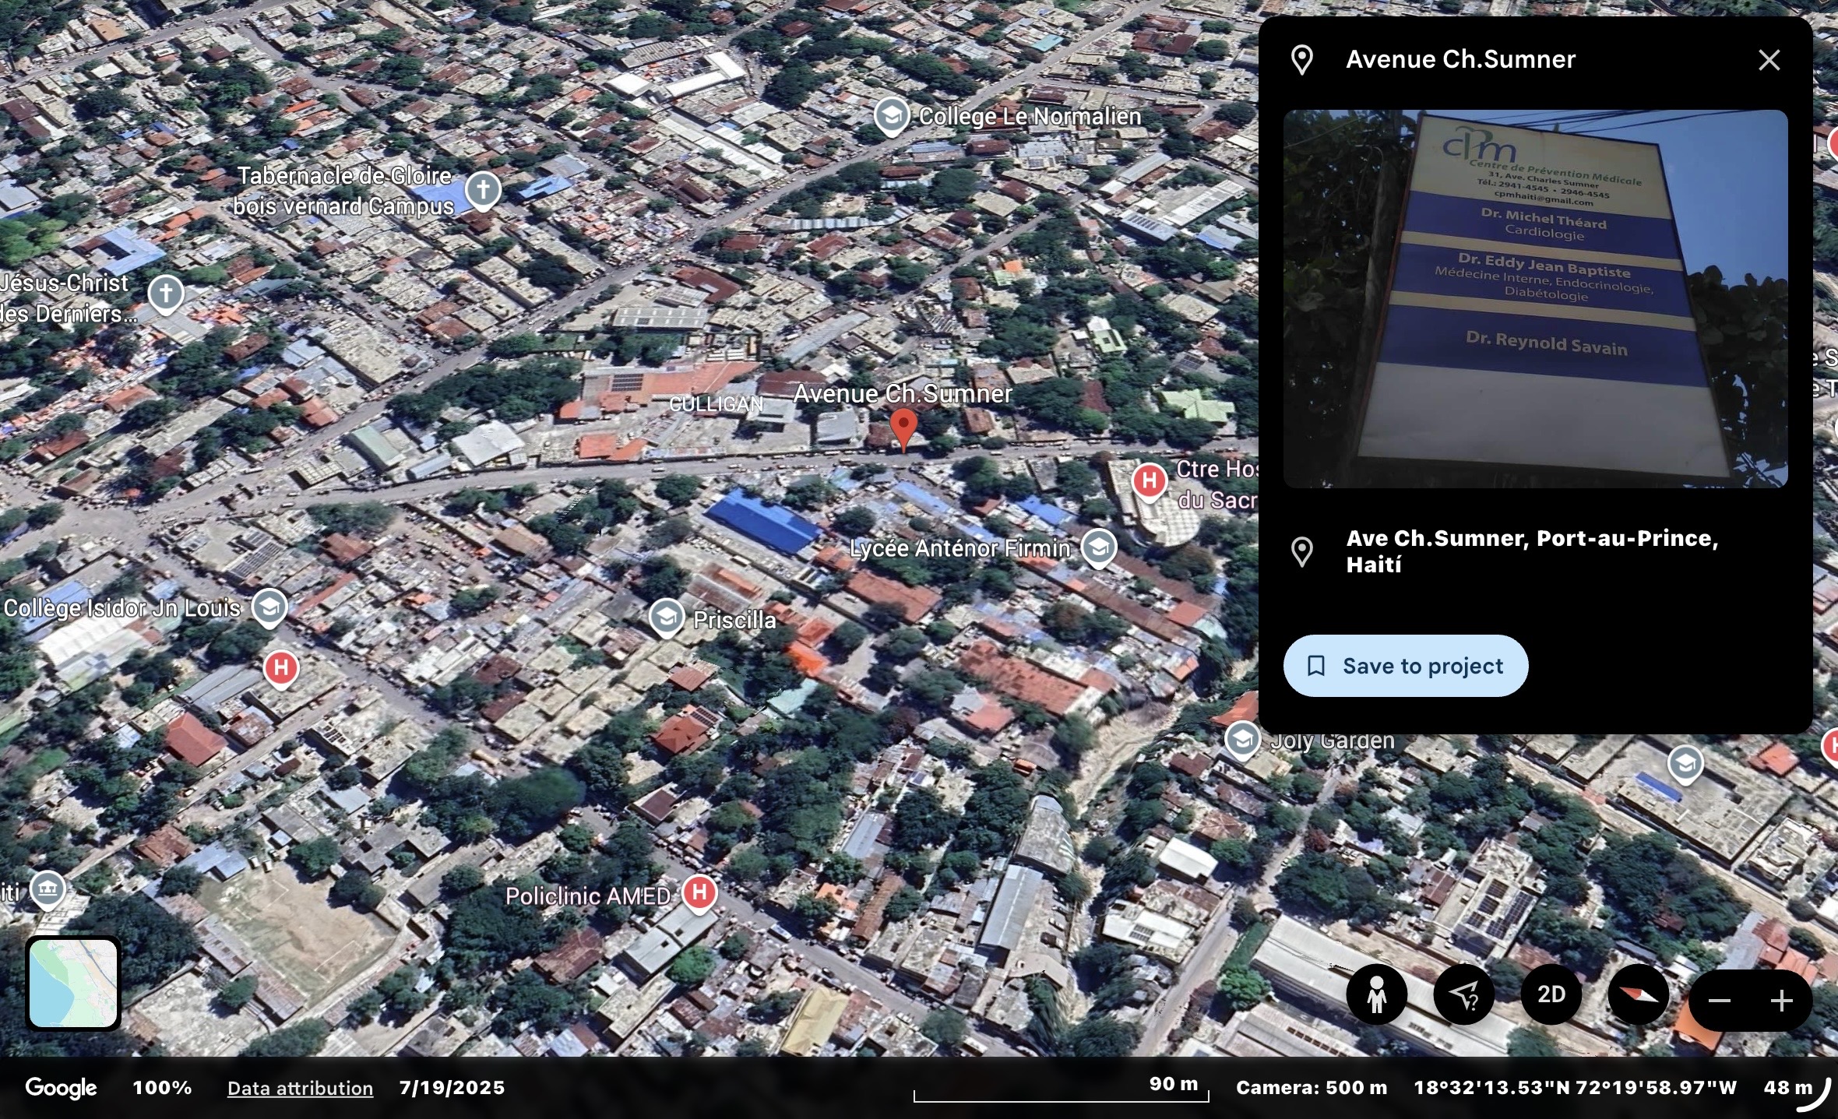Switch the map to 2D view
1838x1119 pixels.
click(x=1551, y=994)
